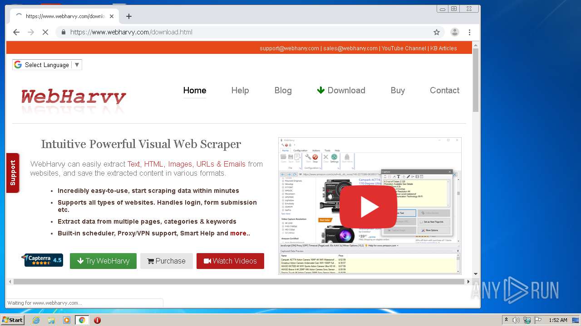Click the Action Center flag icon
581x326 pixels.
pyautogui.click(x=538, y=320)
